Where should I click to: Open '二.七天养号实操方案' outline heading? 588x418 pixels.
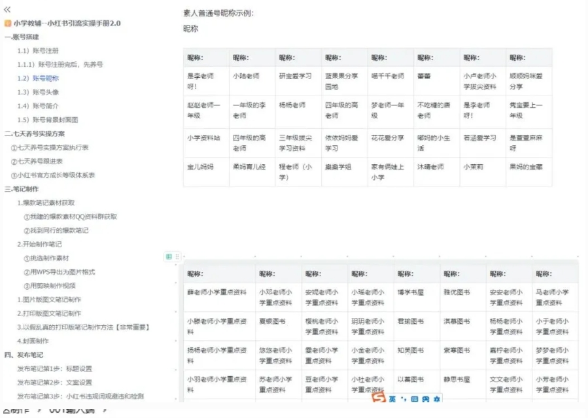click(35, 133)
